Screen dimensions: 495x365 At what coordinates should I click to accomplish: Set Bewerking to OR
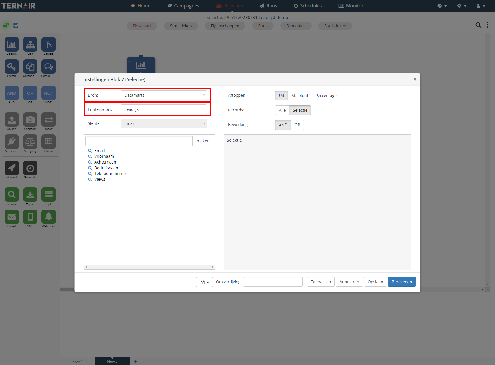[297, 125]
